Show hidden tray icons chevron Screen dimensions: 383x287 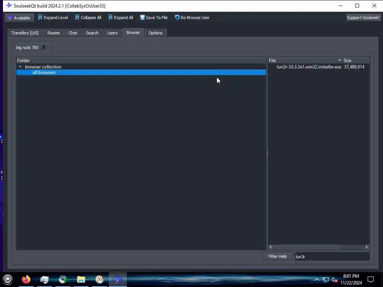316,280
